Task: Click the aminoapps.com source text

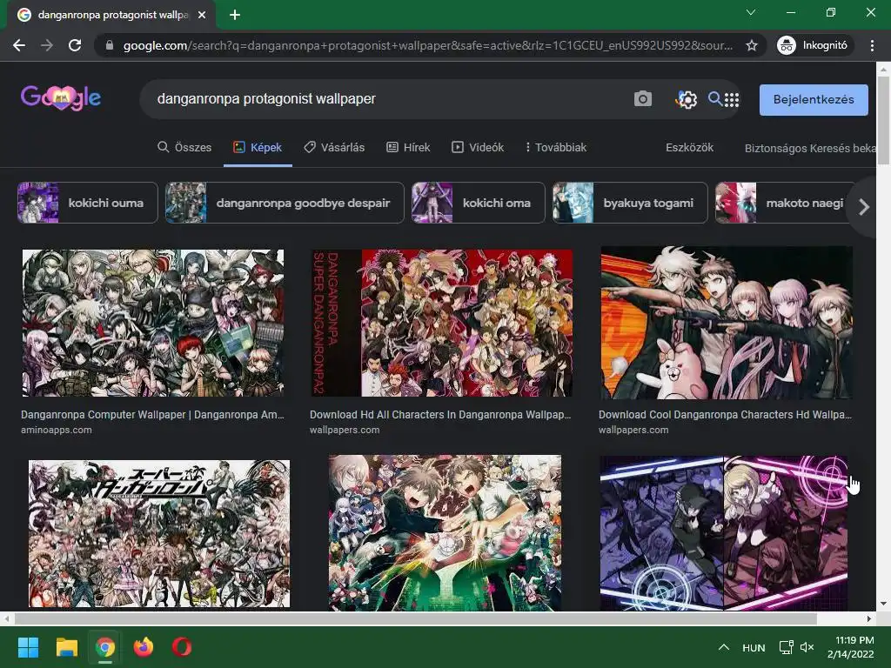Action: [57, 430]
